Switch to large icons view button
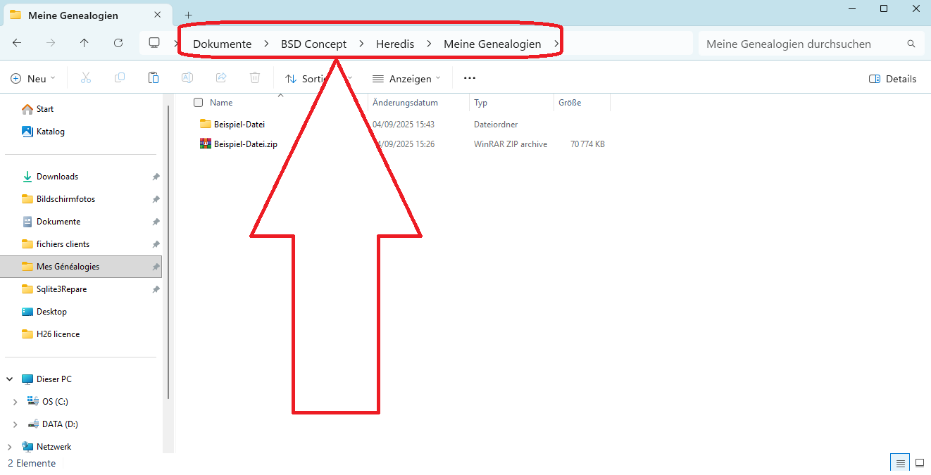 click(919, 463)
